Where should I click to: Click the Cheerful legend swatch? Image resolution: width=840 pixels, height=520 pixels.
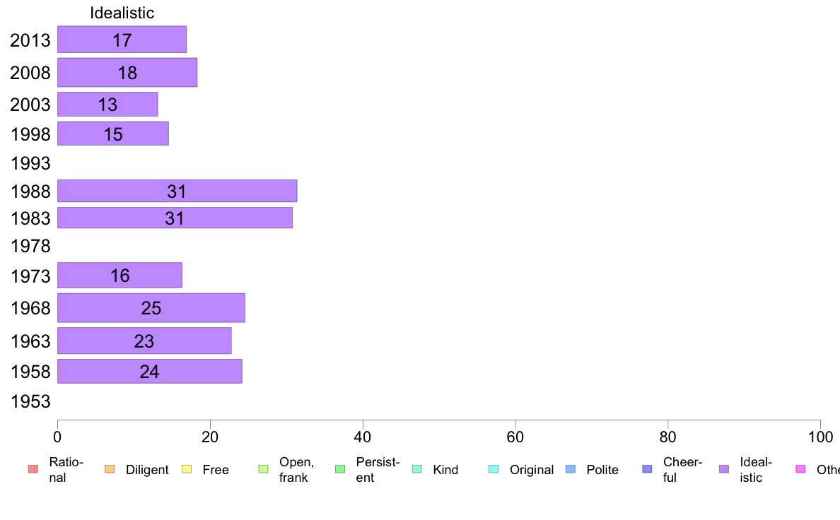(x=647, y=469)
